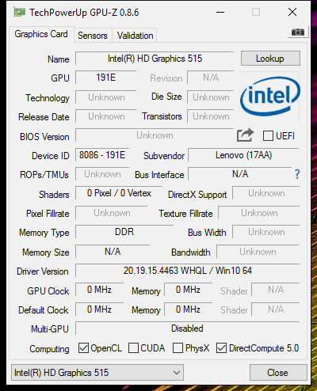Click the GPU field showing 191E
317x391 pixels.
click(106, 78)
